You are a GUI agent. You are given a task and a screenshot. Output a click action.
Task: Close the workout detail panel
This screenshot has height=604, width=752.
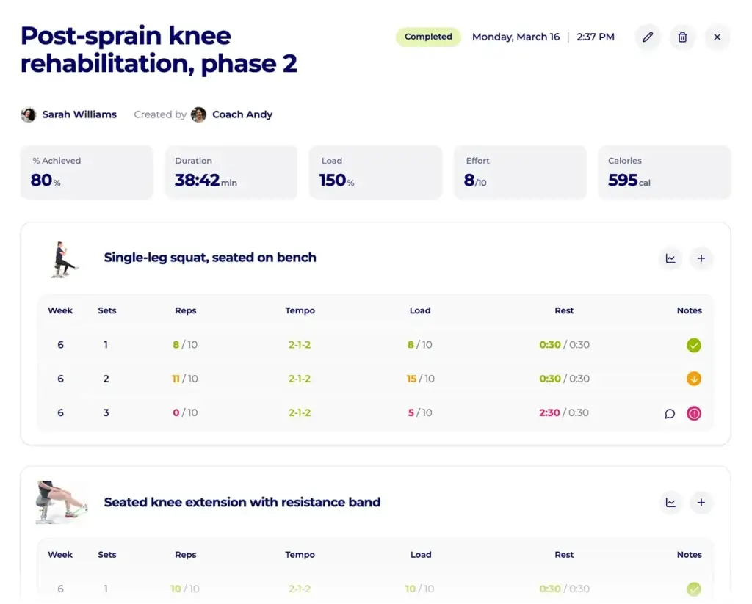717,37
